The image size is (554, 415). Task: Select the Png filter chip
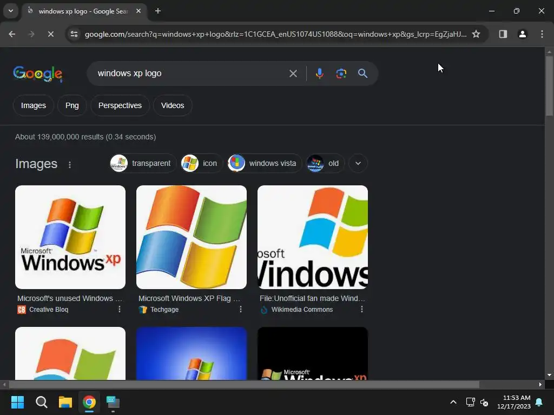tap(72, 105)
